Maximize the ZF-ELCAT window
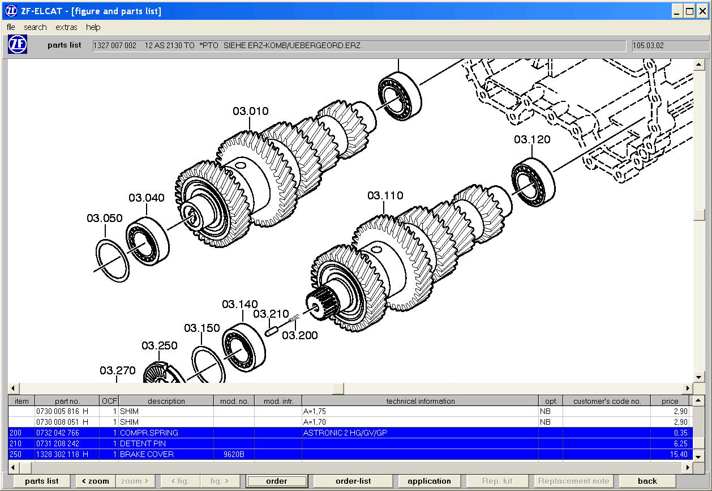This screenshot has height=491, width=712. 689,11
